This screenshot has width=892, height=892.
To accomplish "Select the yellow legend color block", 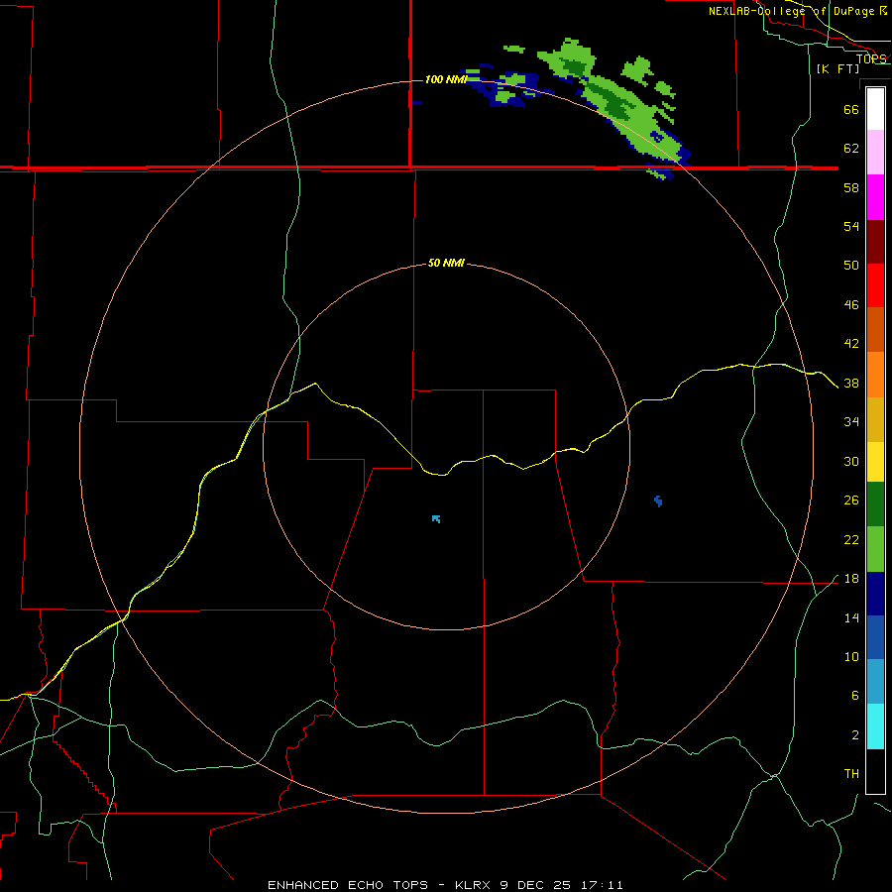I will pos(875,462).
